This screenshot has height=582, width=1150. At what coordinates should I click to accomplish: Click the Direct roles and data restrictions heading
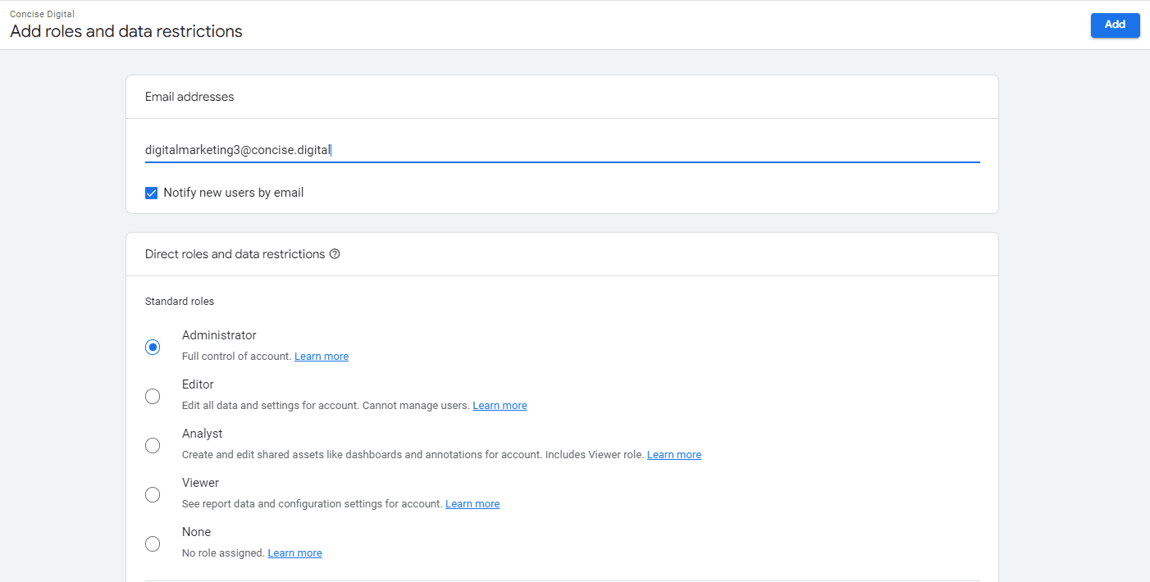[x=235, y=254]
